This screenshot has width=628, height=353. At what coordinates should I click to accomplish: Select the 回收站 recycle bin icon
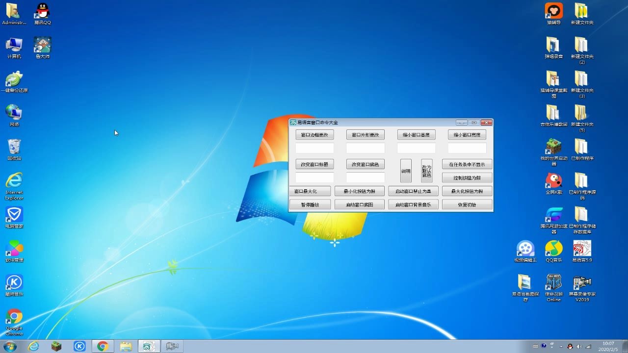point(14,150)
